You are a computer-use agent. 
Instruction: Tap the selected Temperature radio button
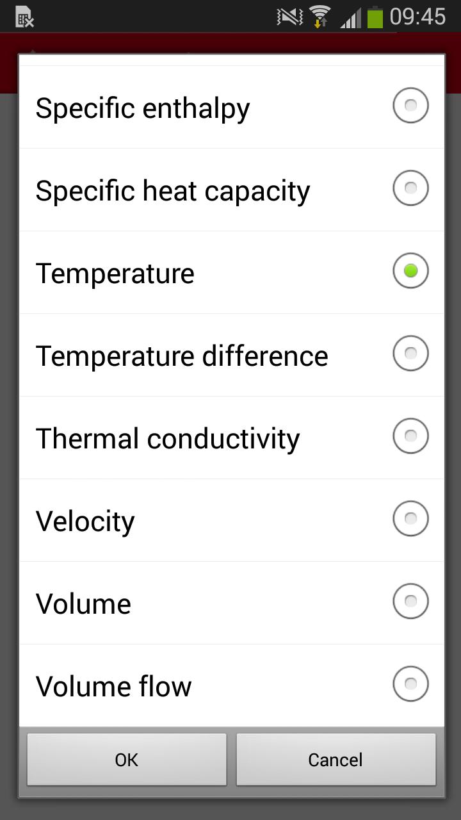pyautogui.click(x=410, y=271)
